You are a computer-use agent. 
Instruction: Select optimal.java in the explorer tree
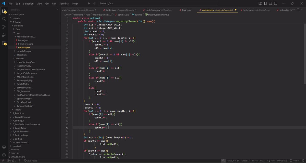coord(34,48)
